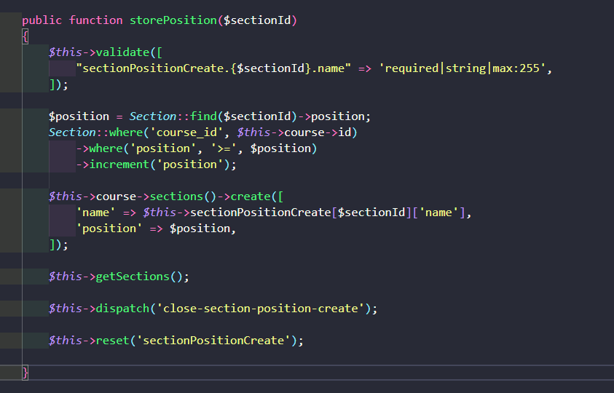
Task: Click the create method call
Action: click(x=251, y=196)
